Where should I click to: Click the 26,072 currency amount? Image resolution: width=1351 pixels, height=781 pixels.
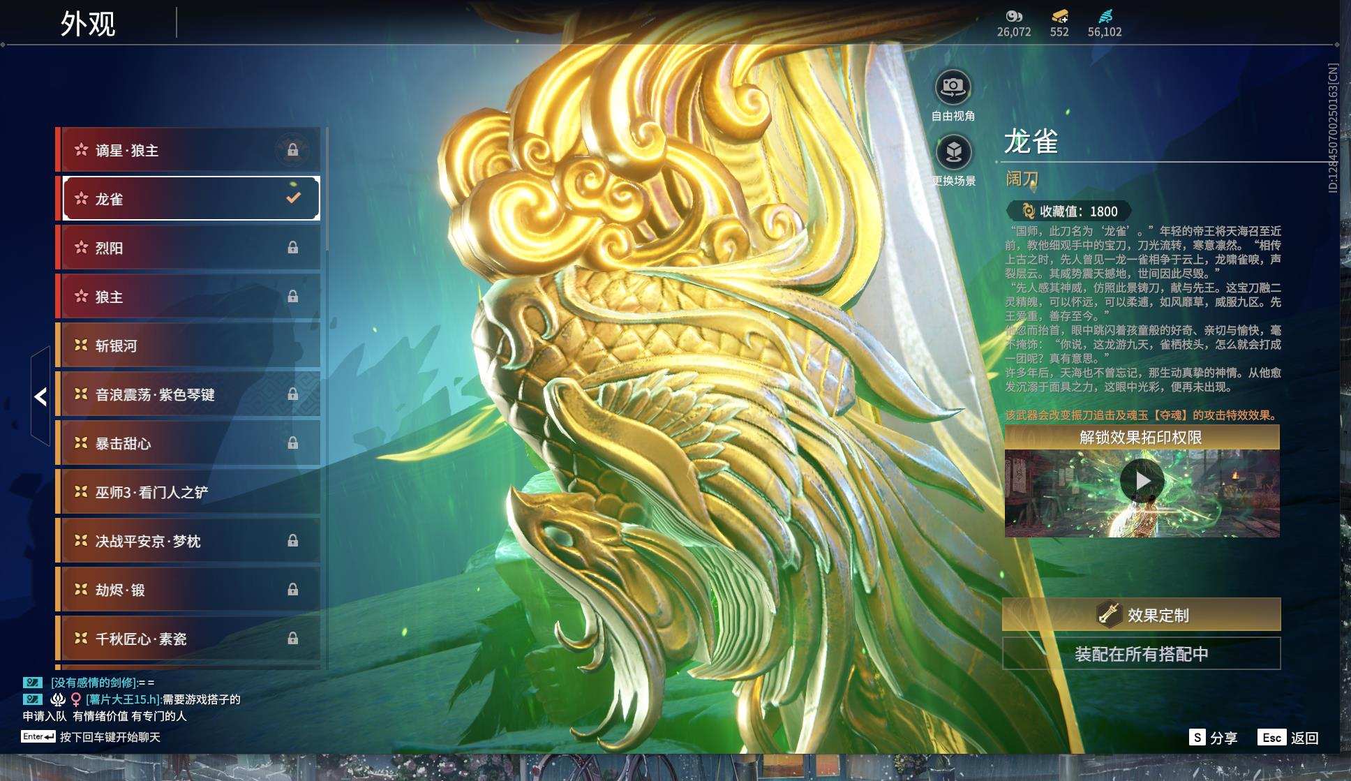tap(1014, 32)
